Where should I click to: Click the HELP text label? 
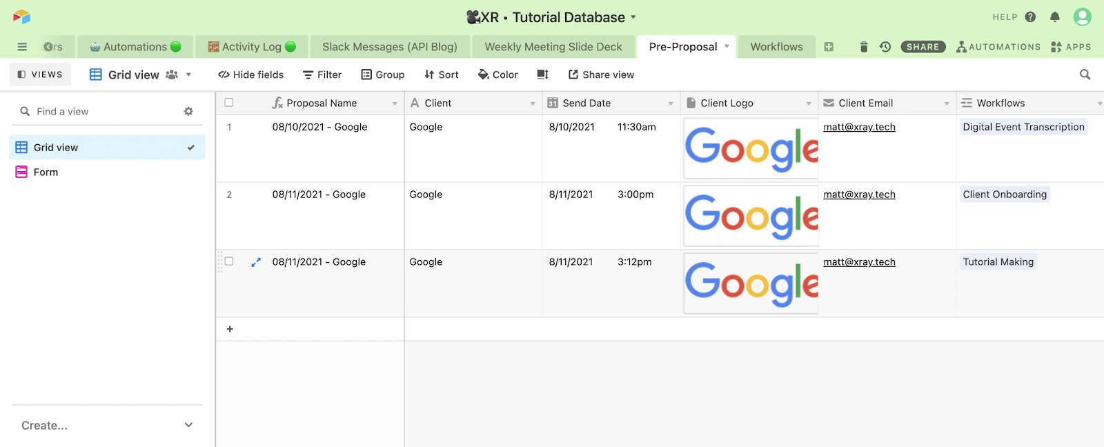click(x=1005, y=17)
